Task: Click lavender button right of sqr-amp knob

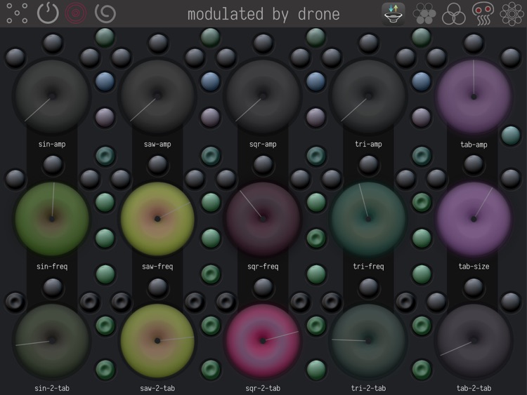Action: 316,117
